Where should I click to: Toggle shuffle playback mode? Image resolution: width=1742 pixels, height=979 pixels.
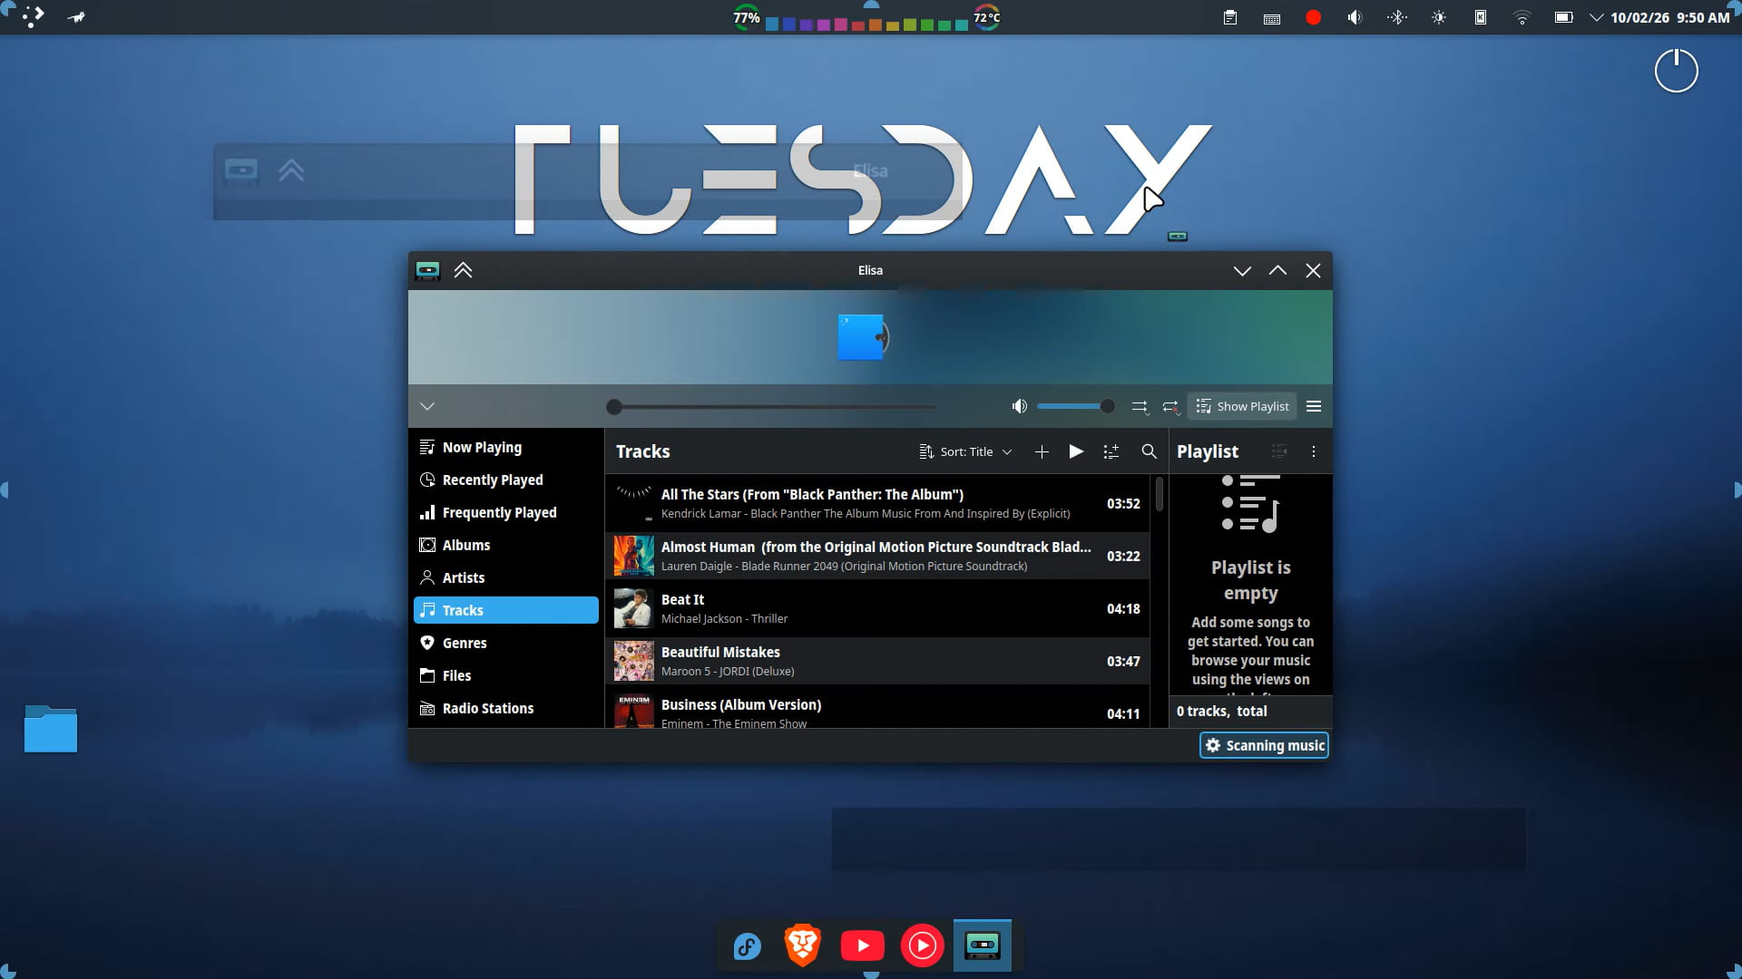(1140, 407)
